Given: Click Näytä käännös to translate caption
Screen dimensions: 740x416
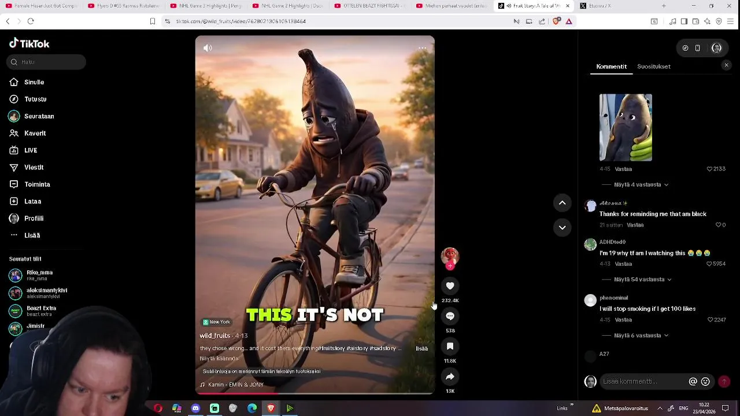Looking at the screenshot, I should coord(219,359).
